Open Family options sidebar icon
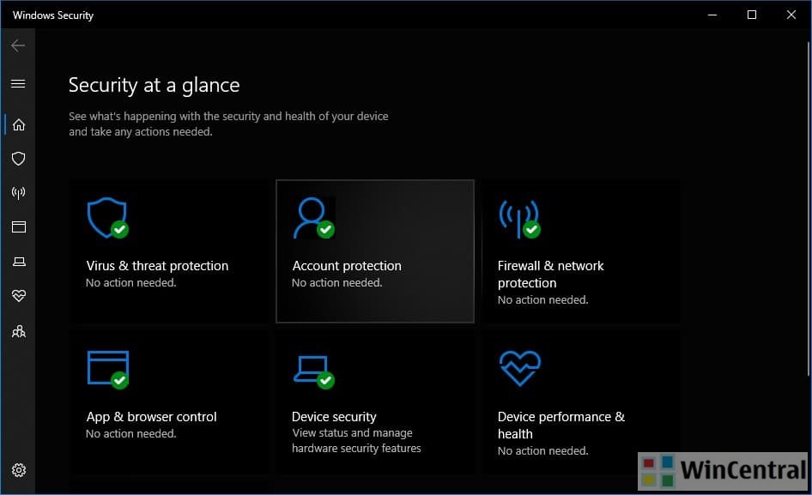The height and width of the screenshot is (495, 812). click(18, 331)
